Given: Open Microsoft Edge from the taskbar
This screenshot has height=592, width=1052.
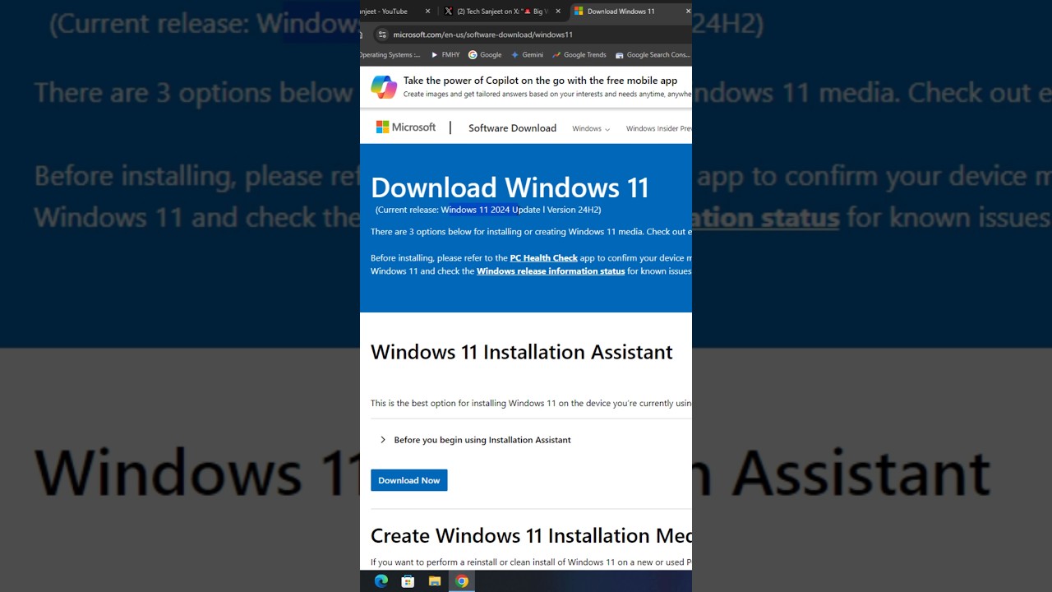Looking at the screenshot, I should pyautogui.click(x=381, y=581).
